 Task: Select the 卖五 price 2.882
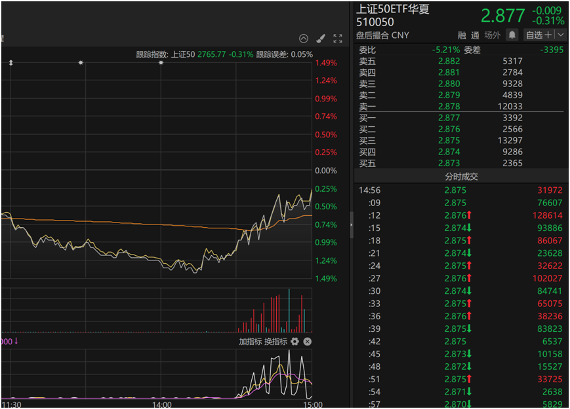449,61
